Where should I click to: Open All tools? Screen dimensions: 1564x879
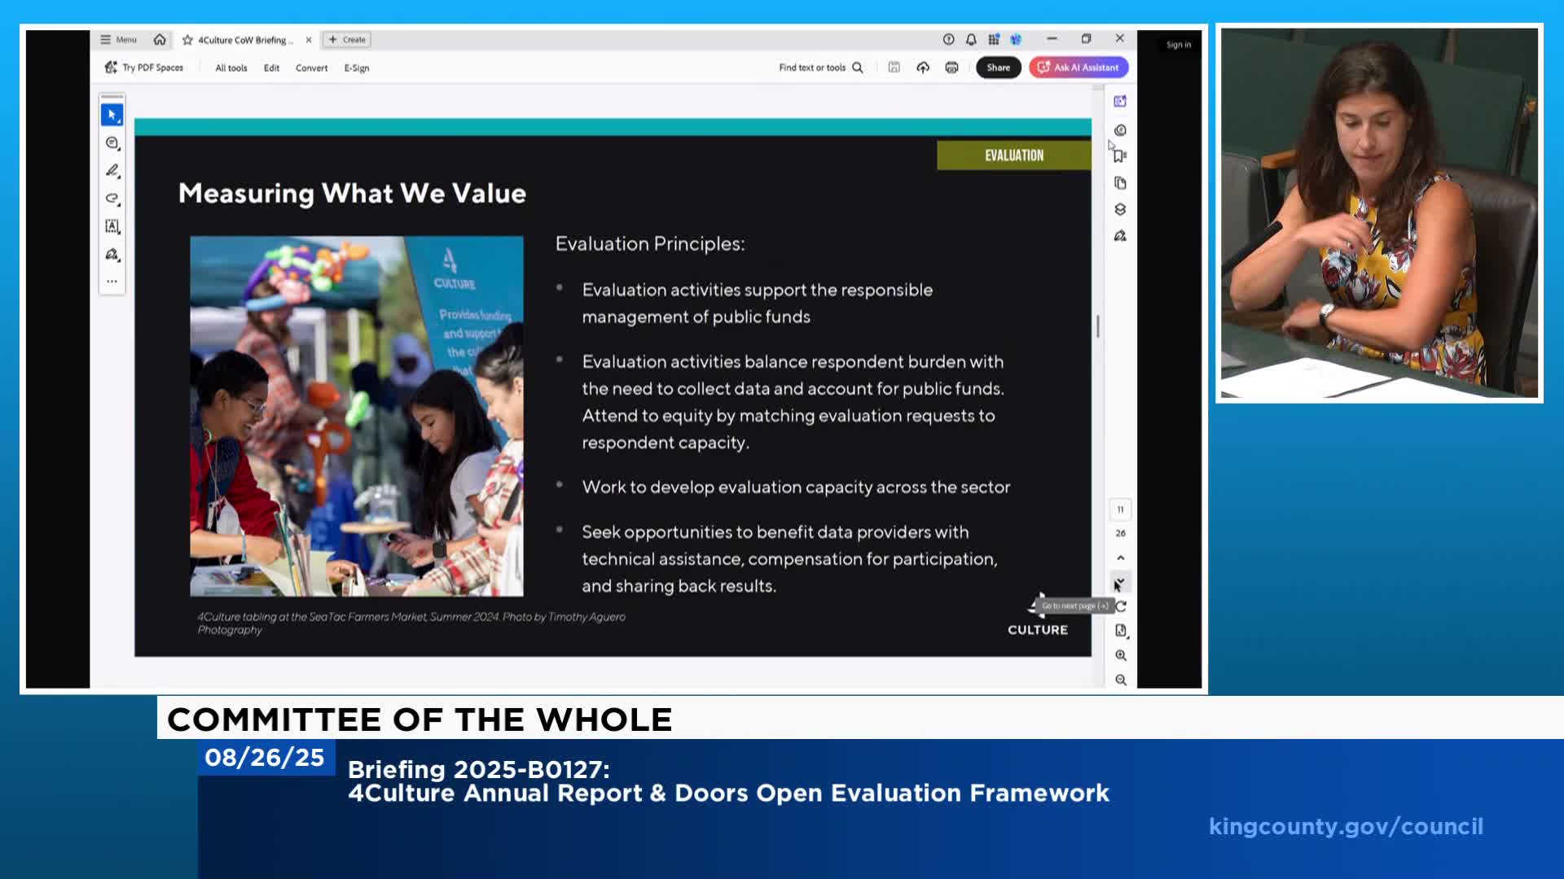point(231,68)
